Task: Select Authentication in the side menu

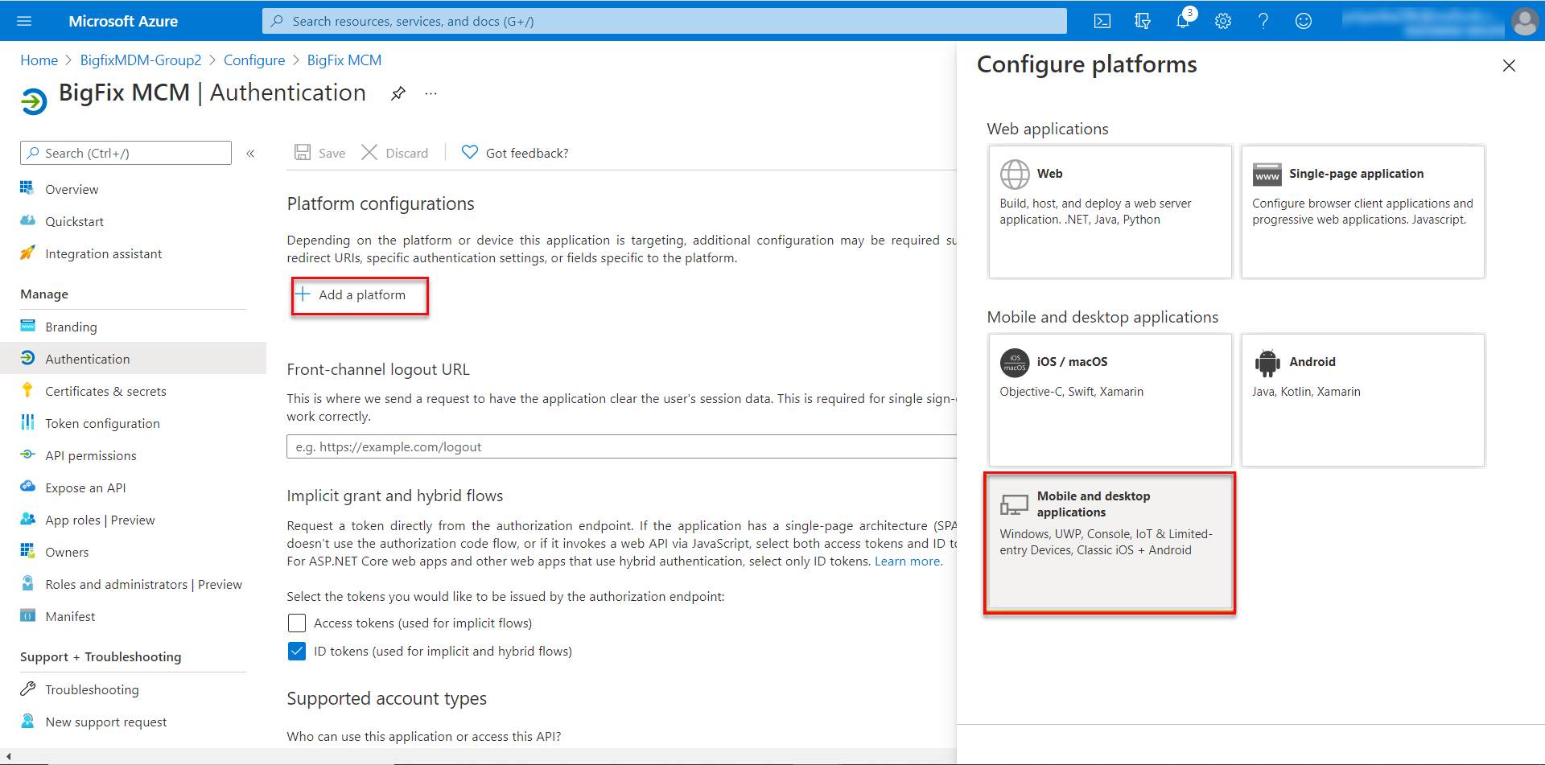Action: point(133,359)
